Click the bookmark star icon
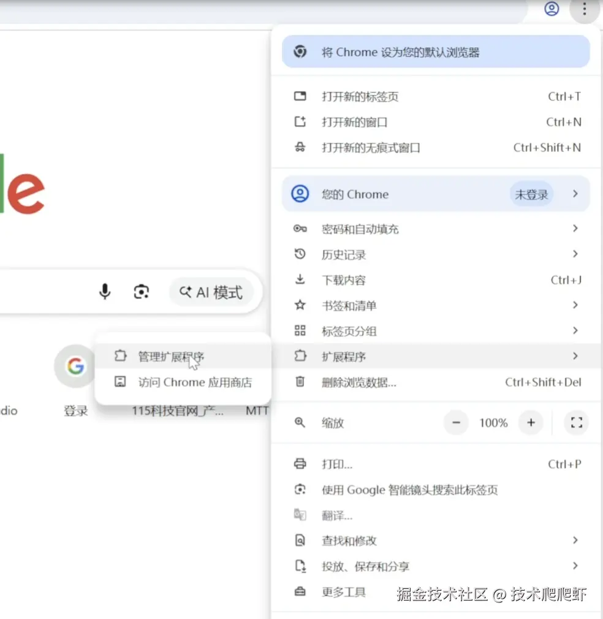The width and height of the screenshot is (603, 619). coord(300,305)
